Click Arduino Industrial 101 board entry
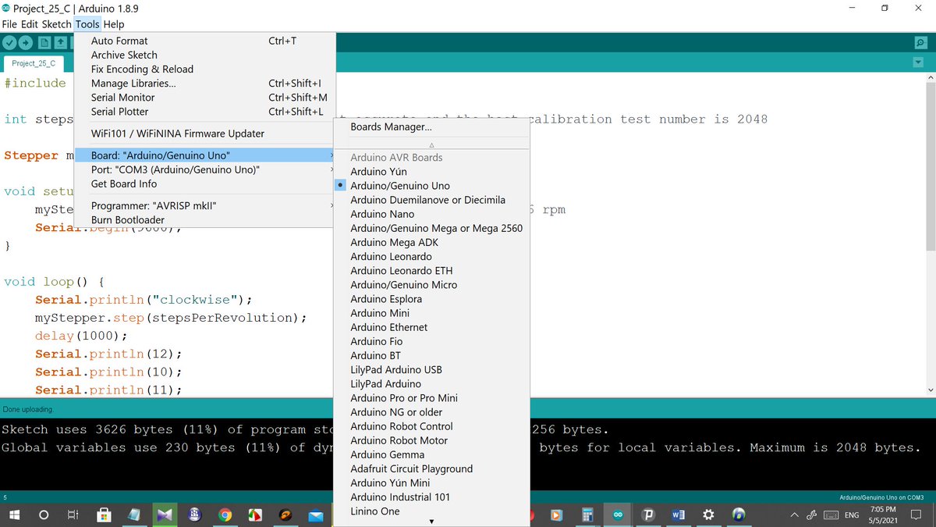Image resolution: width=936 pixels, height=527 pixels. [x=431, y=497]
